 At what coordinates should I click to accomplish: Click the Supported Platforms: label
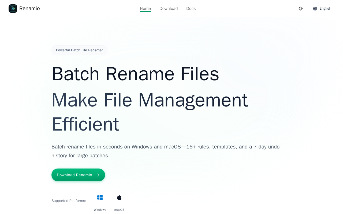pyautogui.click(x=69, y=201)
